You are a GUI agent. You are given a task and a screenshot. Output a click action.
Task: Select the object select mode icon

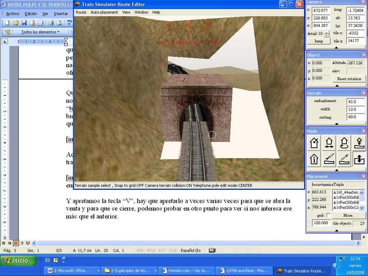pyautogui.click(x=314, y=143)
